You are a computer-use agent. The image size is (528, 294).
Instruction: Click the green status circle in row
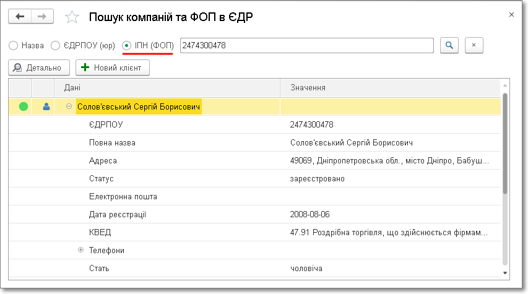click(x=24, y=107)
